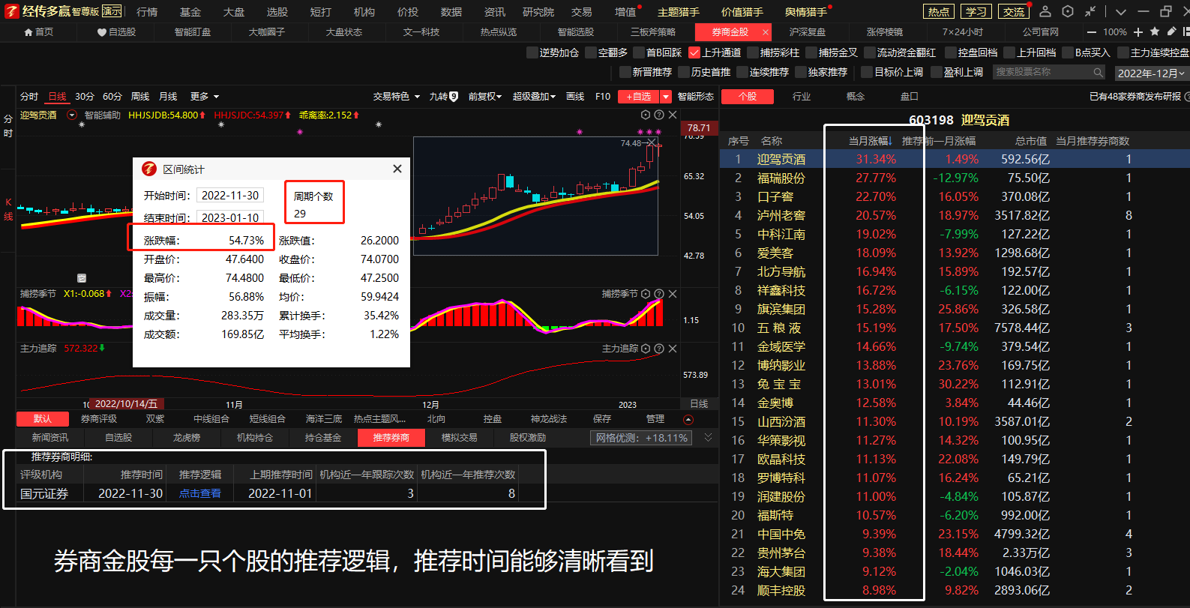Zoom out with the minus icon

coord(1091,32)
